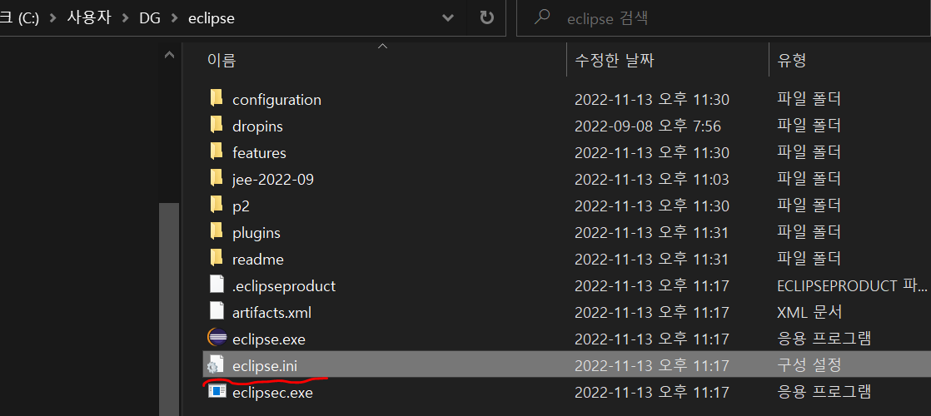Refresh the eclipse folder view
Viewport: 931px width, 416px height.
(x=487, y=17)
